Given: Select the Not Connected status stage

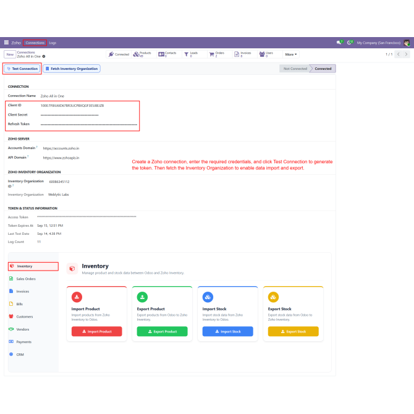Looking at the screenshot, I should (295, 69).
